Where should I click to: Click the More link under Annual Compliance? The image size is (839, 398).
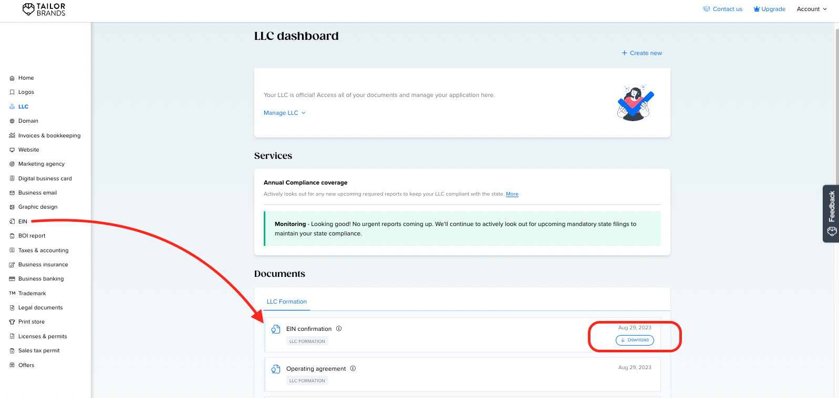pos(512,194)
